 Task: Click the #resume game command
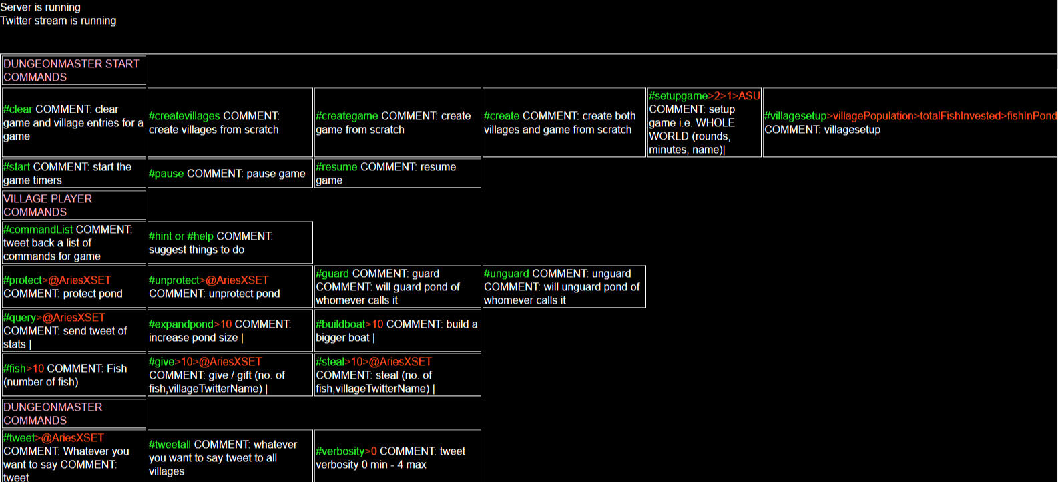pos(336,167)
